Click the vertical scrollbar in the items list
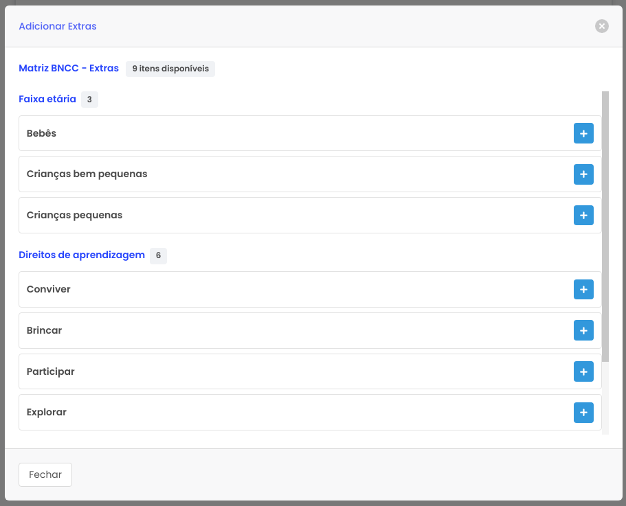The height and width of the screenshot is (506, 626). pyautogui.click(x=605, y=227)
